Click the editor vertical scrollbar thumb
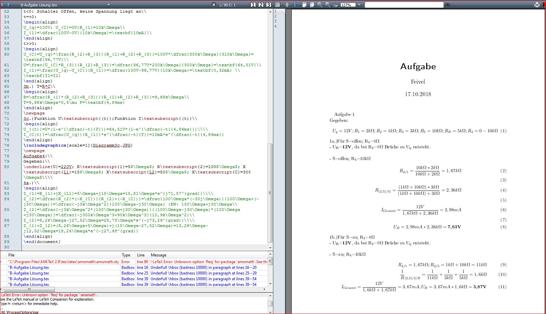 point(270,192)
